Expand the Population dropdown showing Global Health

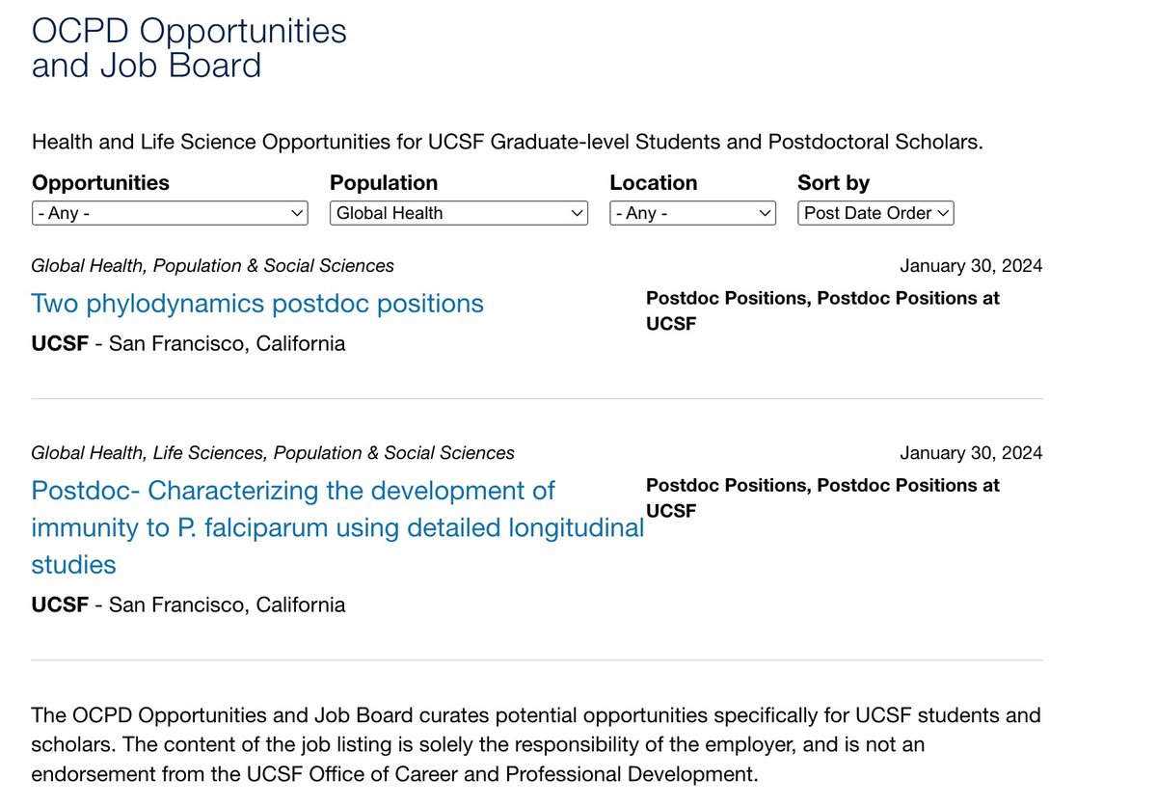[x=458, y=213]
